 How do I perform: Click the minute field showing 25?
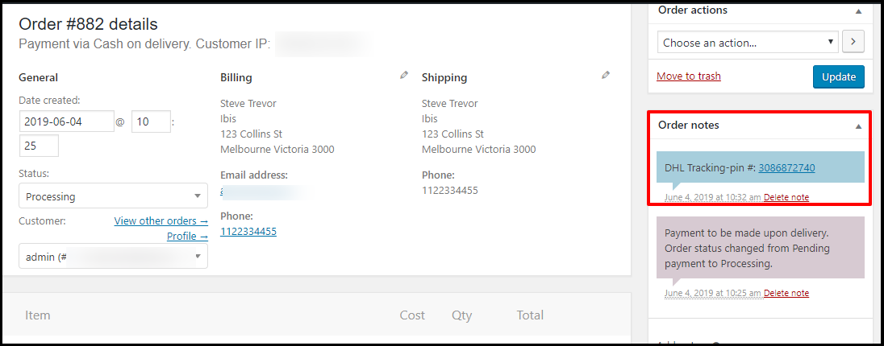click(x=39, y=146)
